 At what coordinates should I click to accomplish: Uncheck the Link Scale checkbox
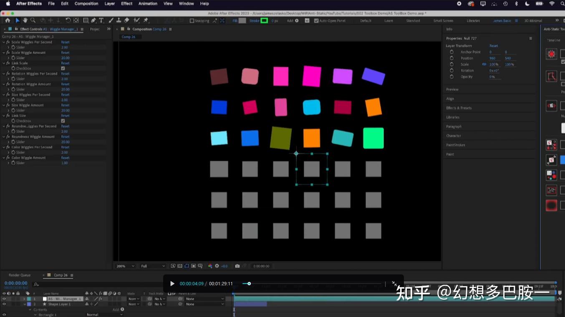tap(63, 68)
